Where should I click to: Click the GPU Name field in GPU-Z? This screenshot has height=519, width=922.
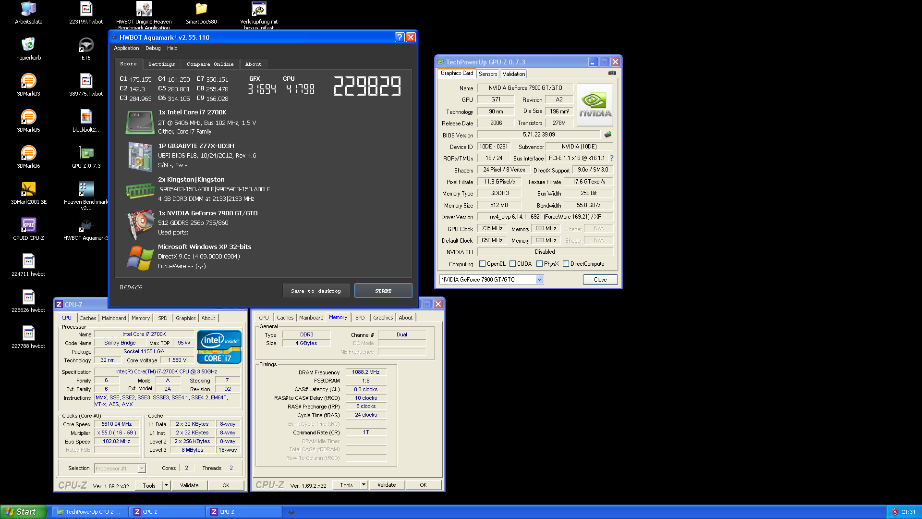point(525,88)
